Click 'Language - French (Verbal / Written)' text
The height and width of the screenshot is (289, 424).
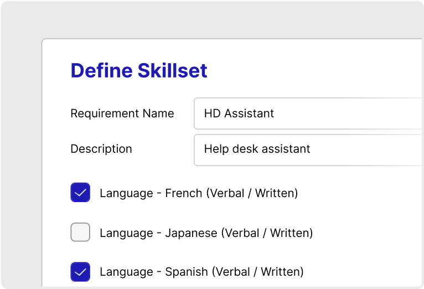coord(199,193)
